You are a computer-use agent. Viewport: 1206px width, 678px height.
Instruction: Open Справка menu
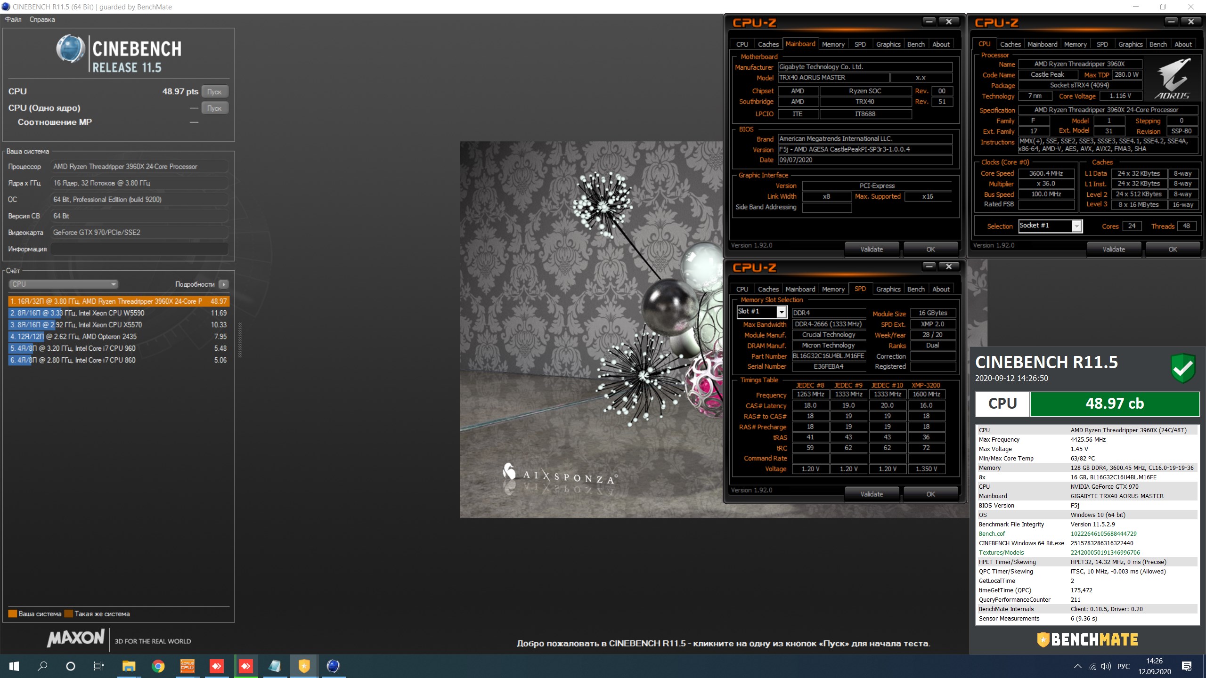[42, 19]
